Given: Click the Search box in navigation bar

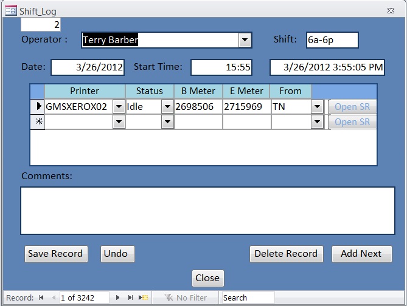Looking at the screenshot, I should click(248, 297).
